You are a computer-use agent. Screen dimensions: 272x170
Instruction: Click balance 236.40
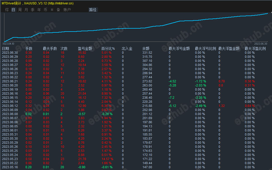click(147, 98)
